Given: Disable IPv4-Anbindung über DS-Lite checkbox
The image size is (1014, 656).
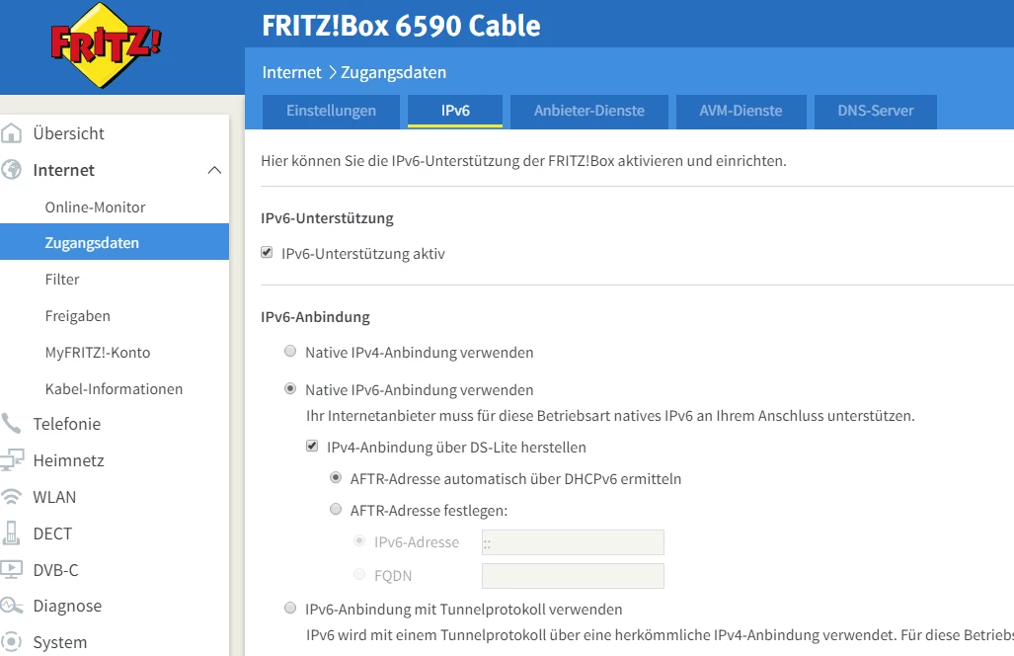Looking at the screenshot, I should pyautogui.click(x=312, y=448).
